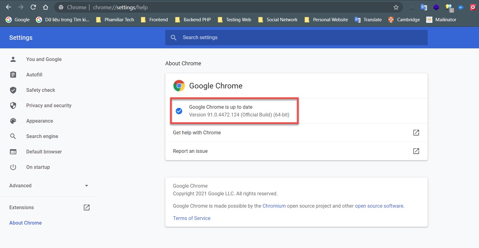Open the Autofill settings section

(34, 75)
